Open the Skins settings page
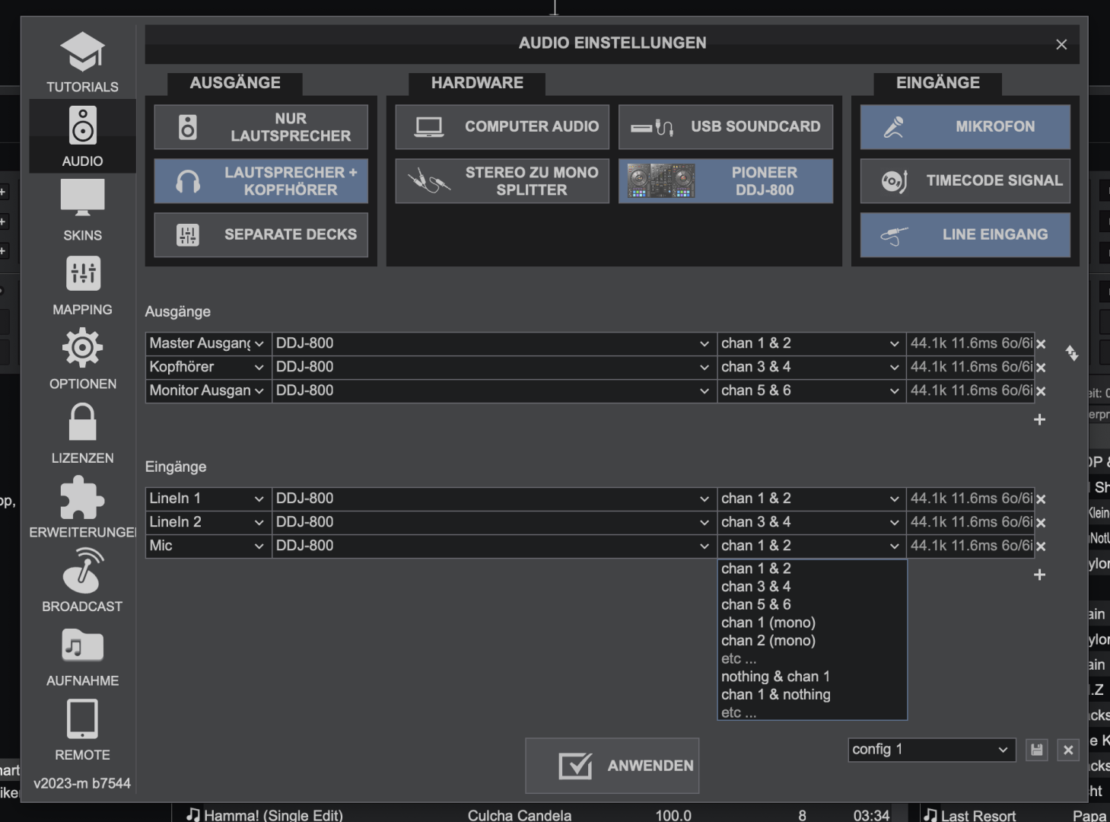1110x822 pixels. (82, 210)
